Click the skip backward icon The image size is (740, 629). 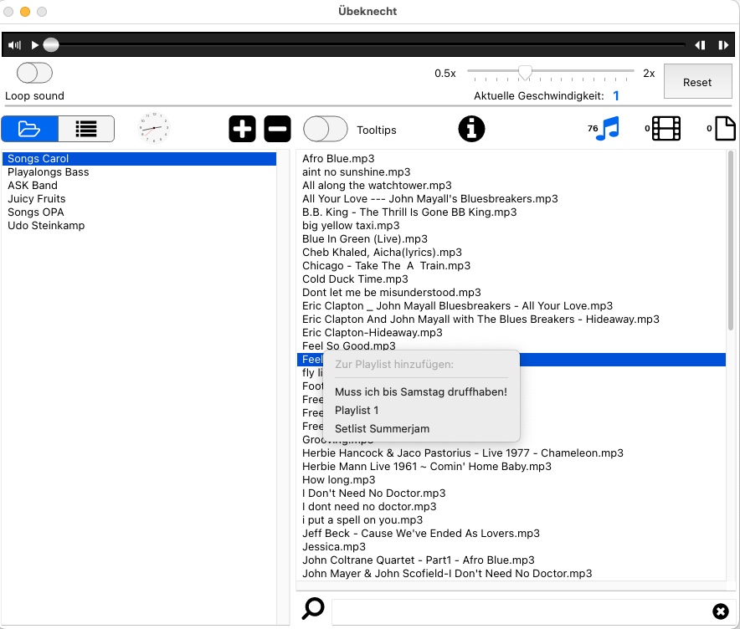coord(700,45)
